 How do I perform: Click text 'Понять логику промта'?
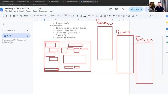(66, 31)
